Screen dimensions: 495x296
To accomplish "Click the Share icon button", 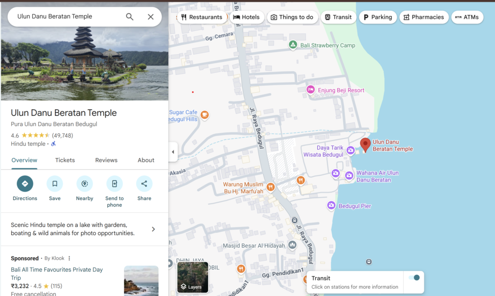I will 144,183.
